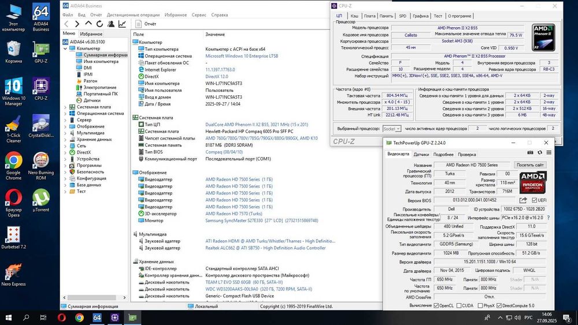Viewport: 578px width, 325px height.
Task: Click GPU-Z bus interface question mark
Action: pos(549,218)
